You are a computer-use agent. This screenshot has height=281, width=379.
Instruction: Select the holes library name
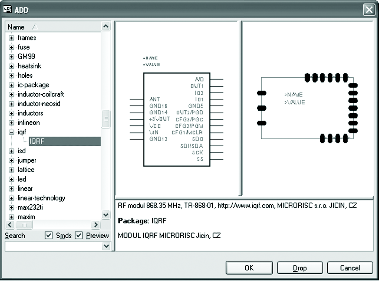click(x=25, y=76)
